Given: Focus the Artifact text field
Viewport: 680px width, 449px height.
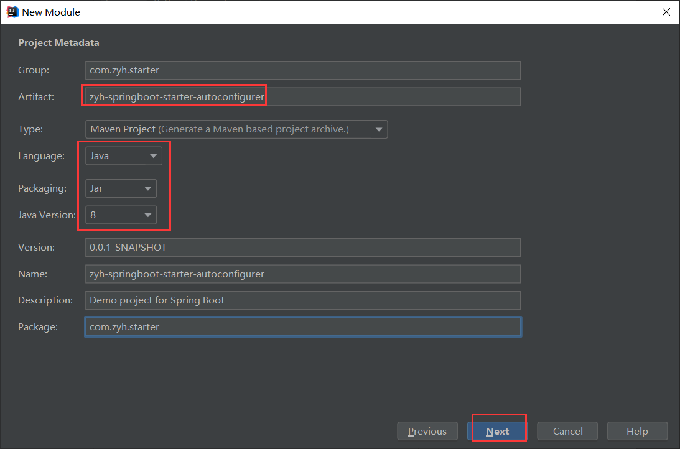Looking at the screenshot, I should coord(302,97).
